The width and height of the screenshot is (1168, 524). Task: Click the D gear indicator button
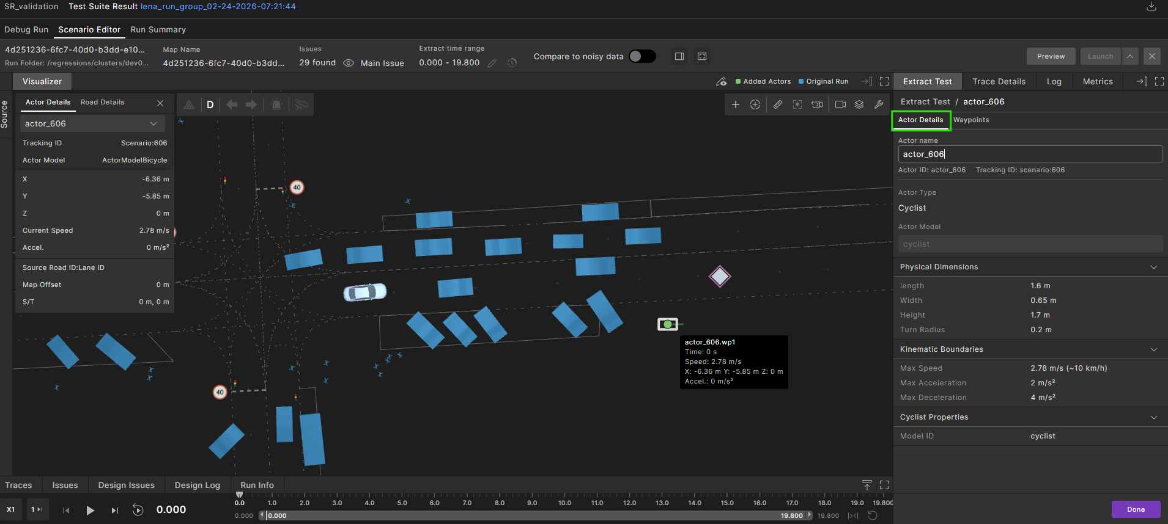point(210,104)
